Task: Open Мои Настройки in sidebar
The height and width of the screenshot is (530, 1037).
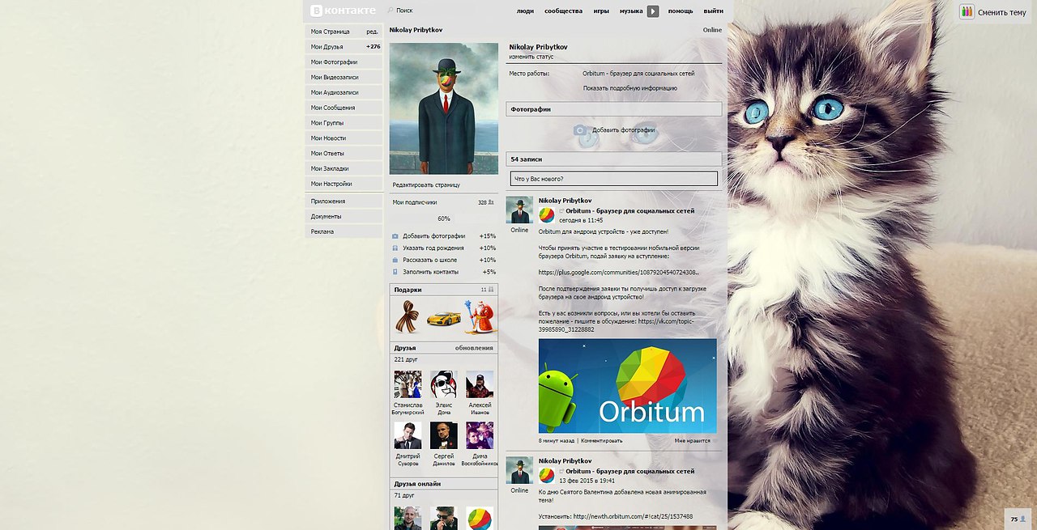Action: [x=344, y=184]
